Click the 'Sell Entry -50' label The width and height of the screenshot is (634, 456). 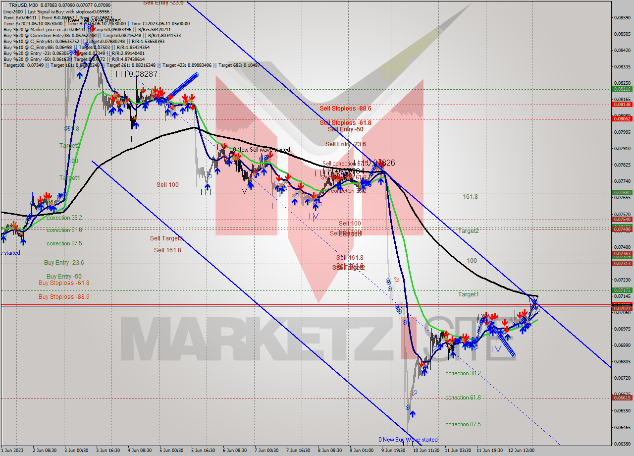pos(345,129)
